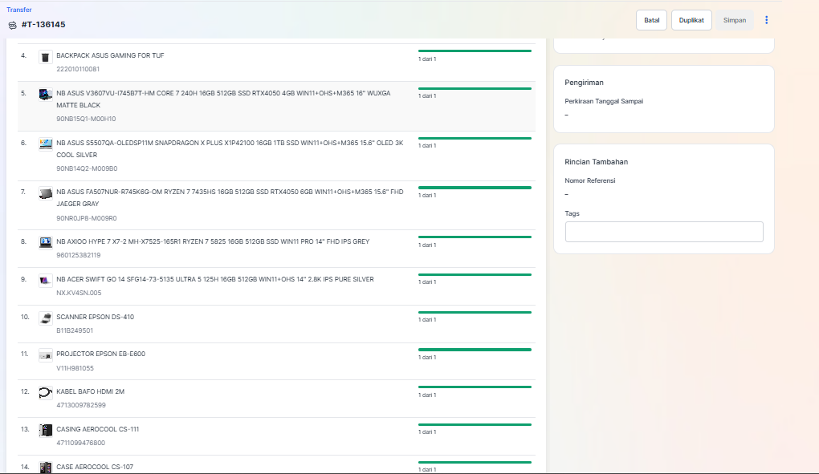Viewport: 819px width, 474px height.
Task: Click the Rincian Tambahan section heading
Action: point(596,162)
